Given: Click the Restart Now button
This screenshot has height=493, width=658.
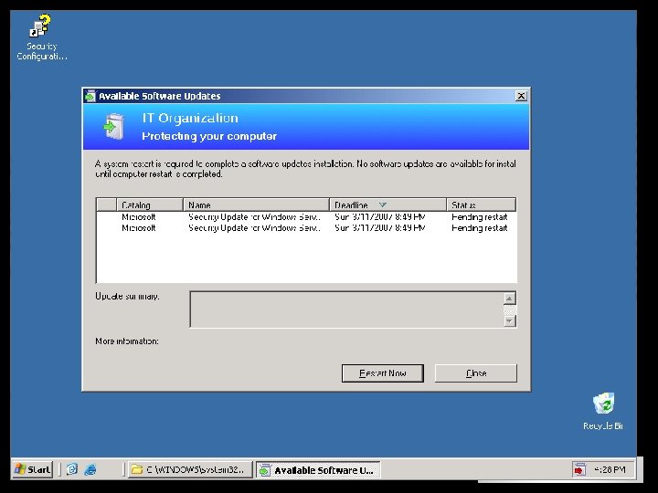Looking at the screenshot, I should (x=382, y=373).
